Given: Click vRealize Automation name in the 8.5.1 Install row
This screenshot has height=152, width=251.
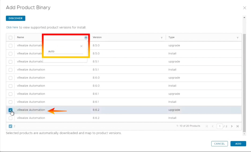Looking at the screenshot, I should [31, 70].
